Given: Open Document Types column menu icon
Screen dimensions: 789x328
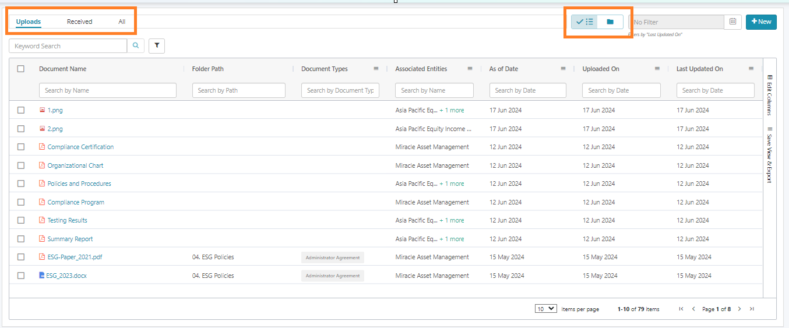Looking at the screenshot, I should [x=376, y=69].
